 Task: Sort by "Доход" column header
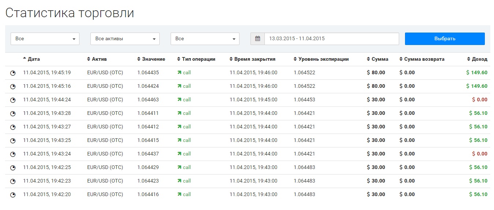[x=478, y=59]
